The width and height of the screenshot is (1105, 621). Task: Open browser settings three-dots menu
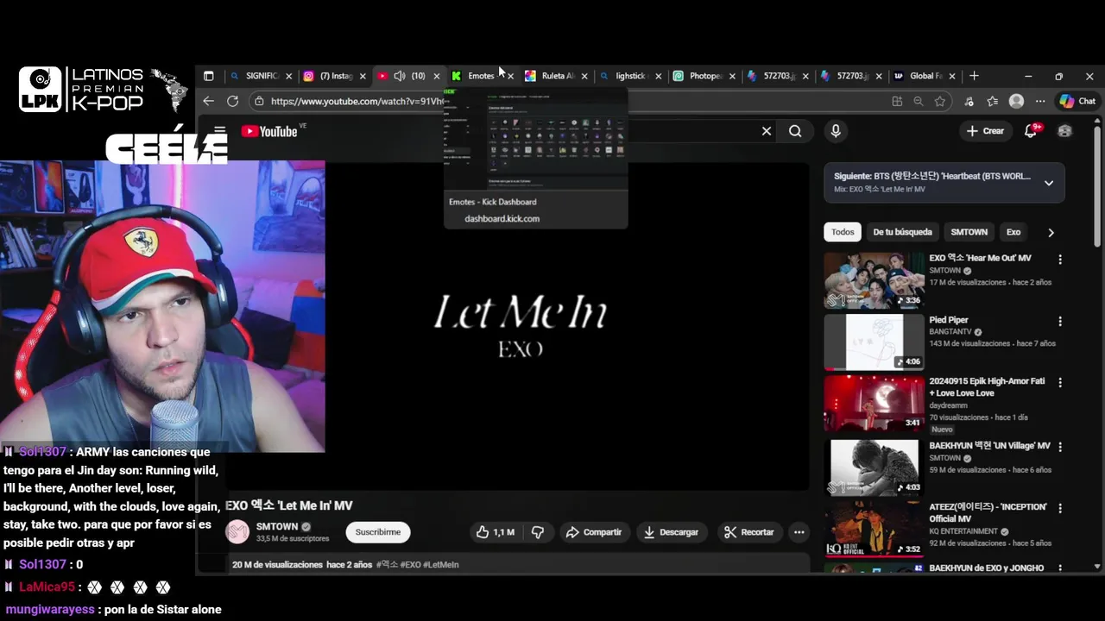pyautogui.click(x=1039, y=101)
